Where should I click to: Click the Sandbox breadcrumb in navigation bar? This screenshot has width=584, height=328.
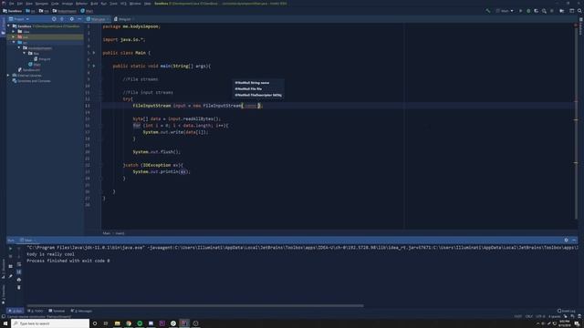(x=12, y=11)
